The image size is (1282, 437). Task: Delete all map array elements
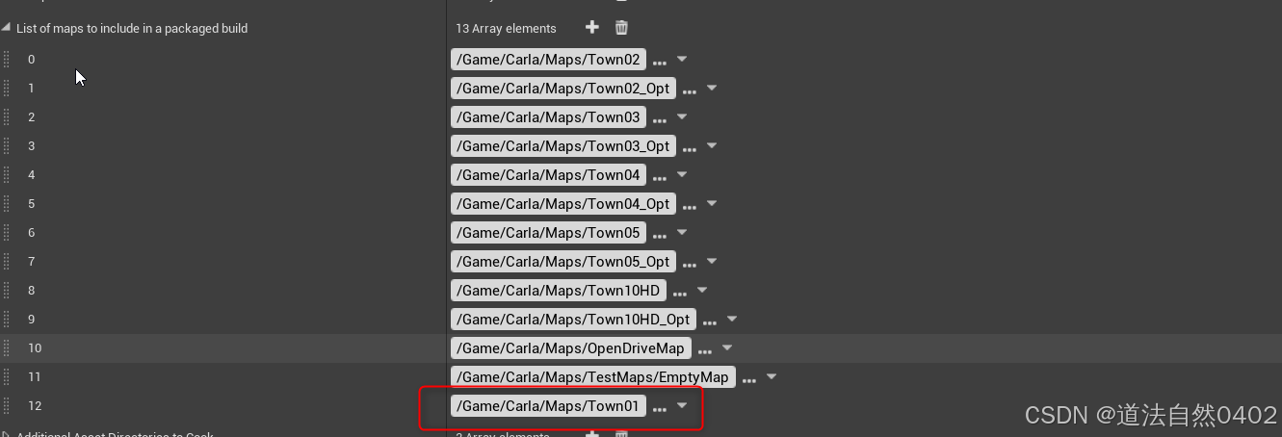point(622,28)
